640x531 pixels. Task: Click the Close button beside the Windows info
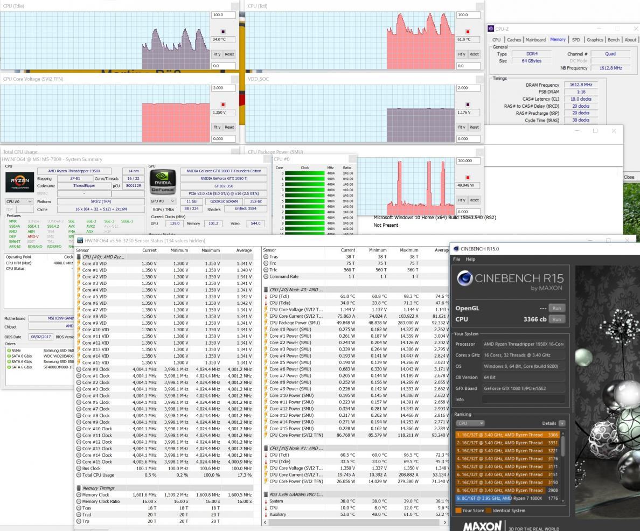tap(629, 177)
